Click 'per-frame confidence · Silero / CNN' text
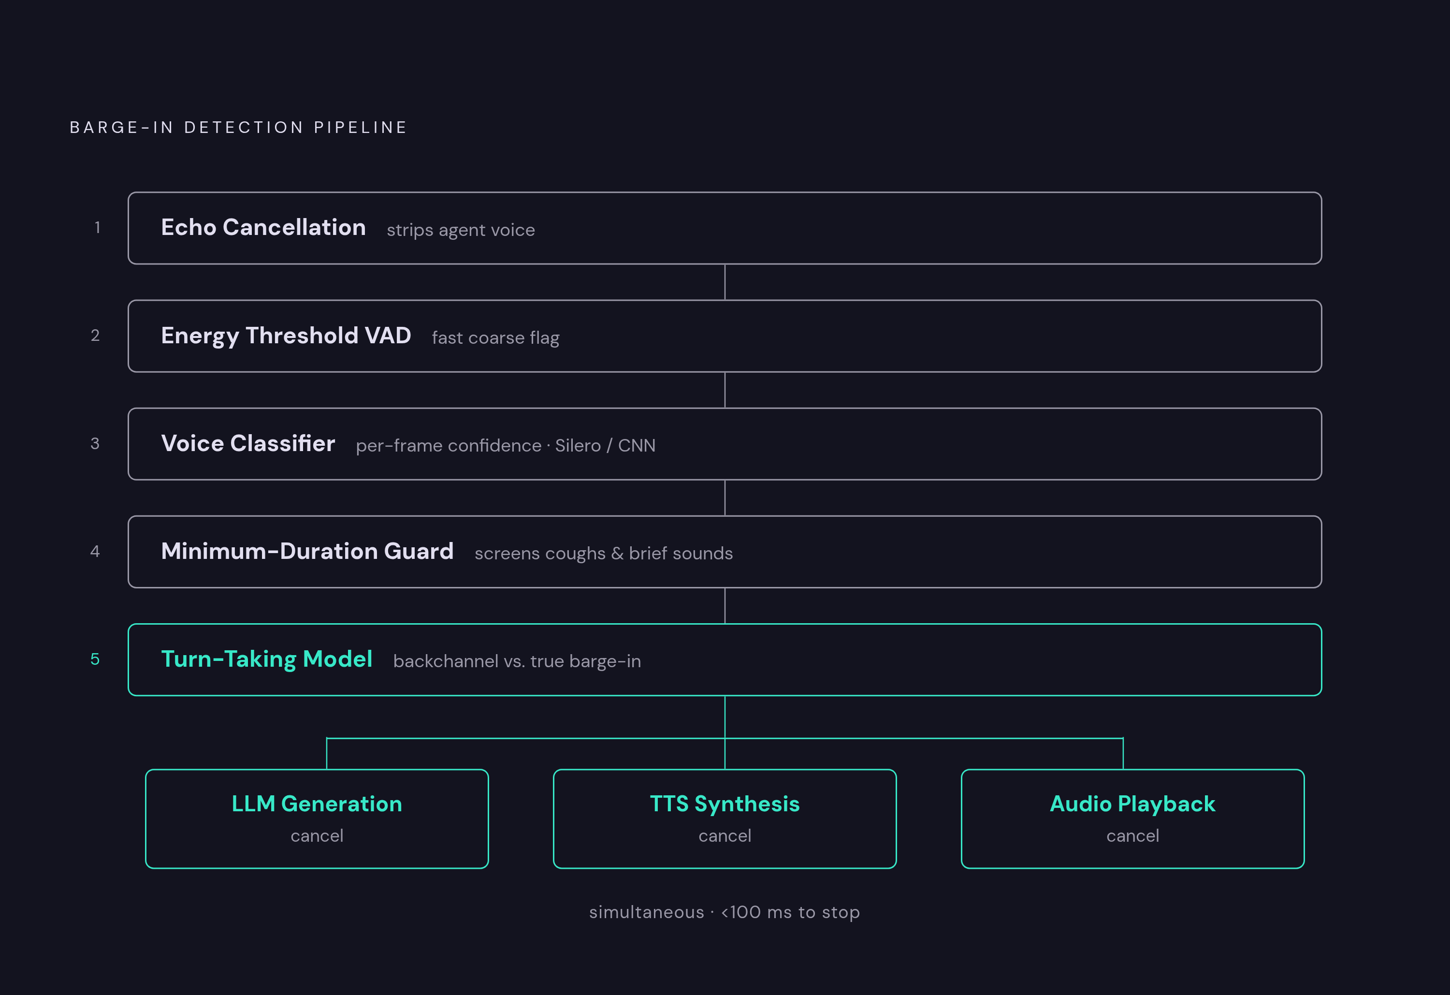 tap(506, 446)
